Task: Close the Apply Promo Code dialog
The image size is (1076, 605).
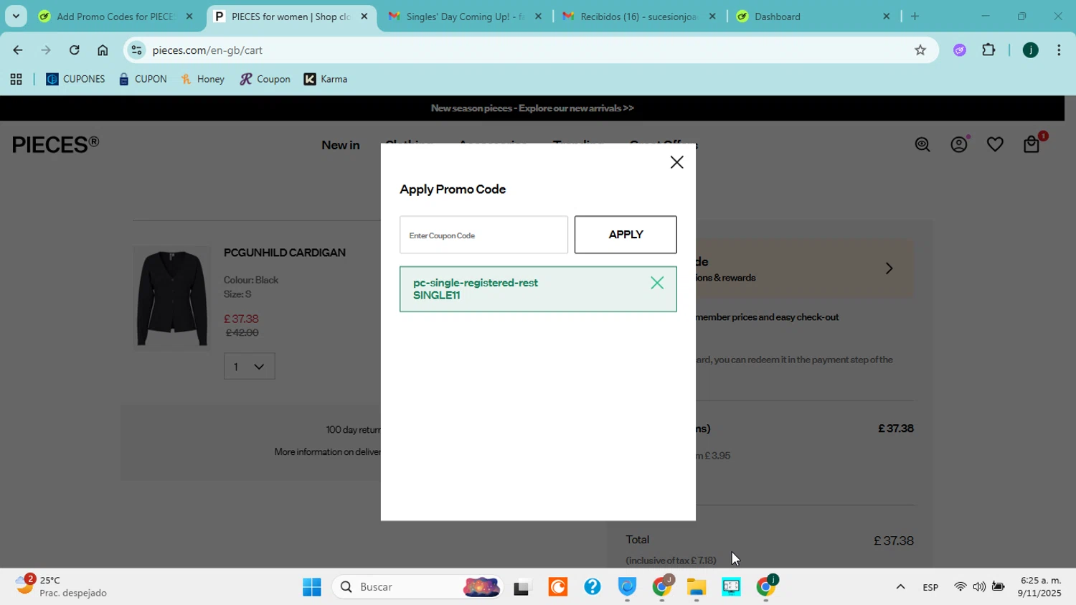Action: 676,162
